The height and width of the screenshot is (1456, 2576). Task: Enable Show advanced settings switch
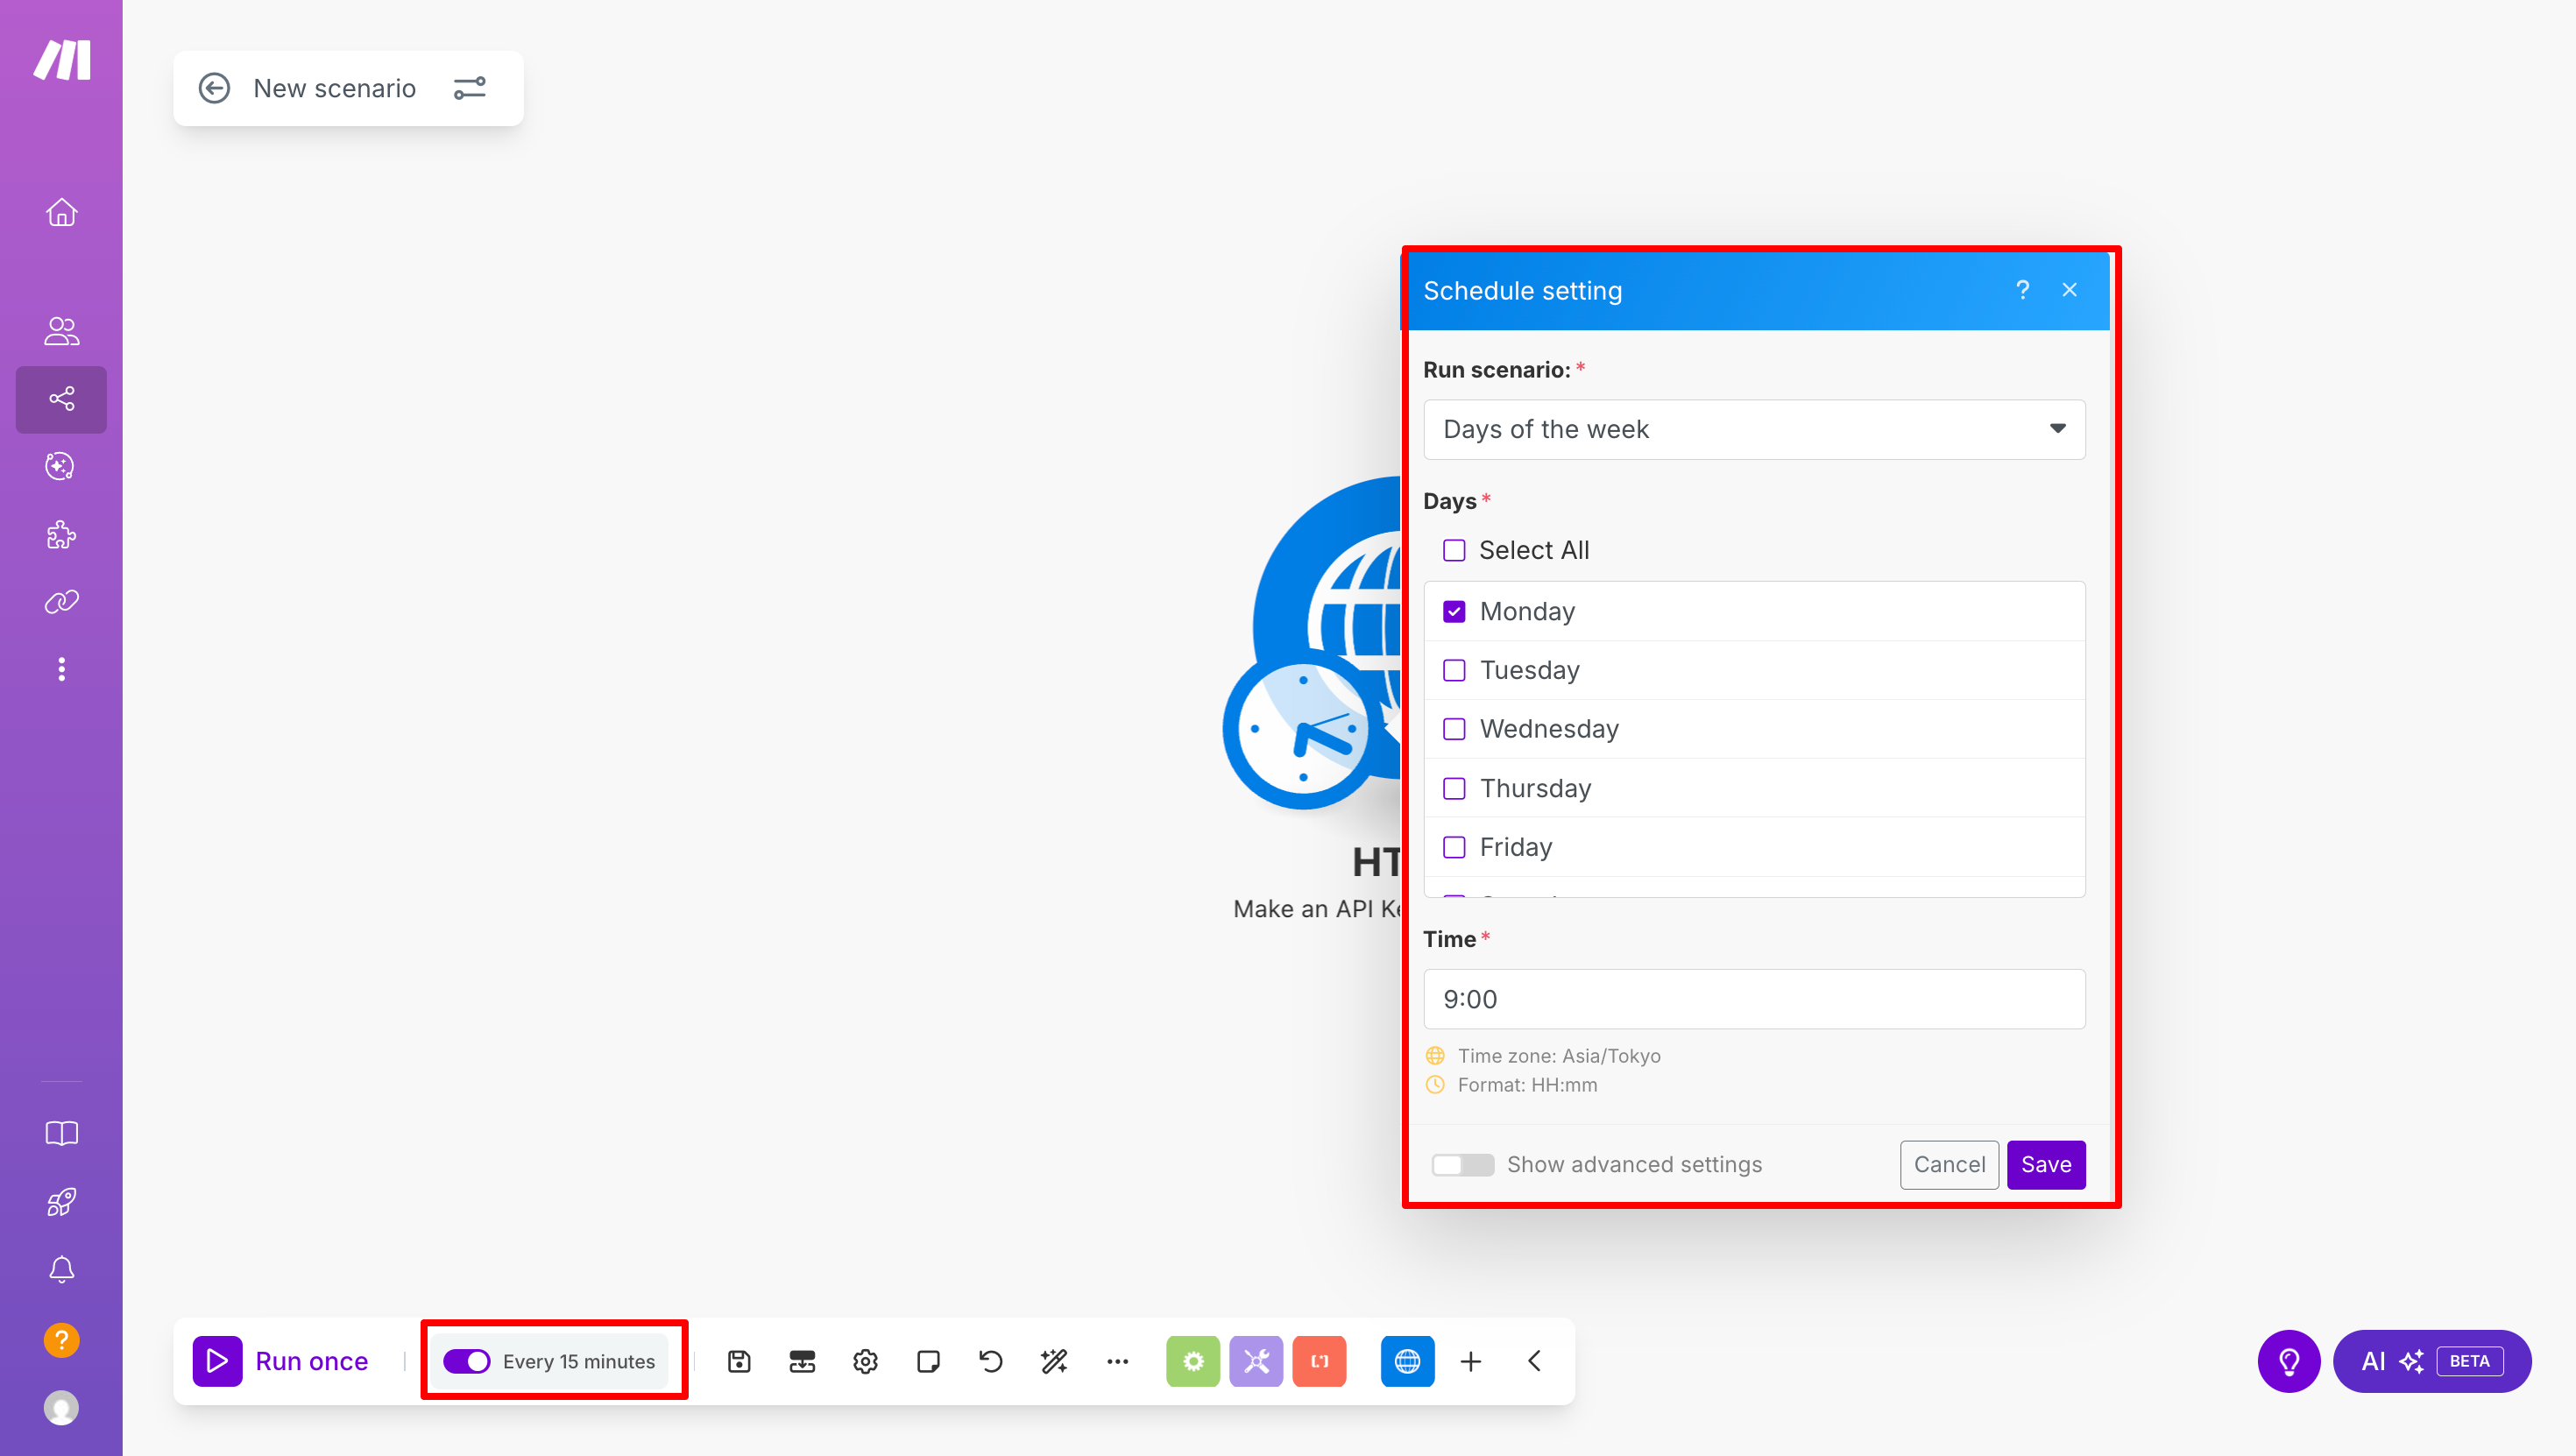[1462, 1164]
